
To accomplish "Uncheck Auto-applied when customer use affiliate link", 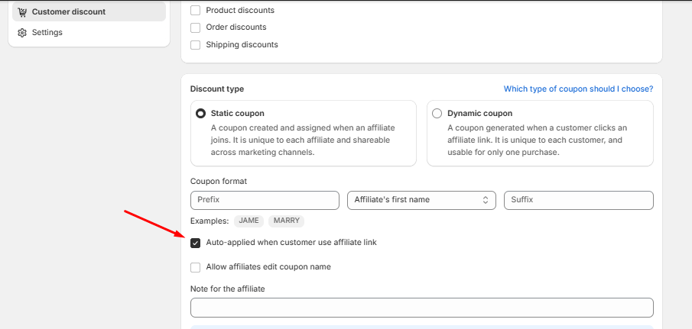I will coord(196,243).
